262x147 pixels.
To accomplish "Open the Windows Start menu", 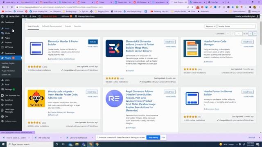I will tap(3, 144).
